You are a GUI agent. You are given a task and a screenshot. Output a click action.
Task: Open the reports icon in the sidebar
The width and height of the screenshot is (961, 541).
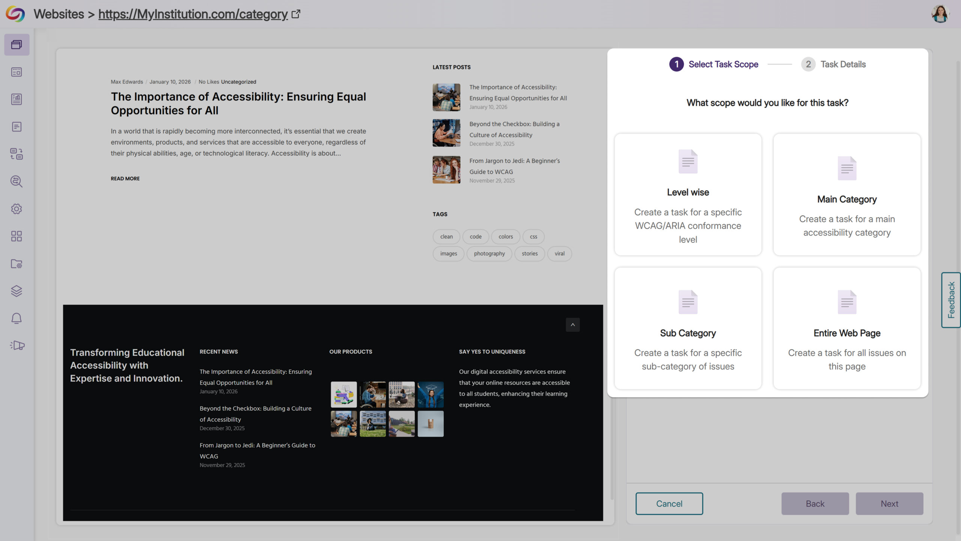tap(17, 99)
